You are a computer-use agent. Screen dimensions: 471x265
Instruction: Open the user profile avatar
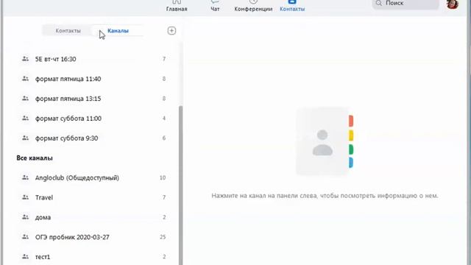pos(452,4)
